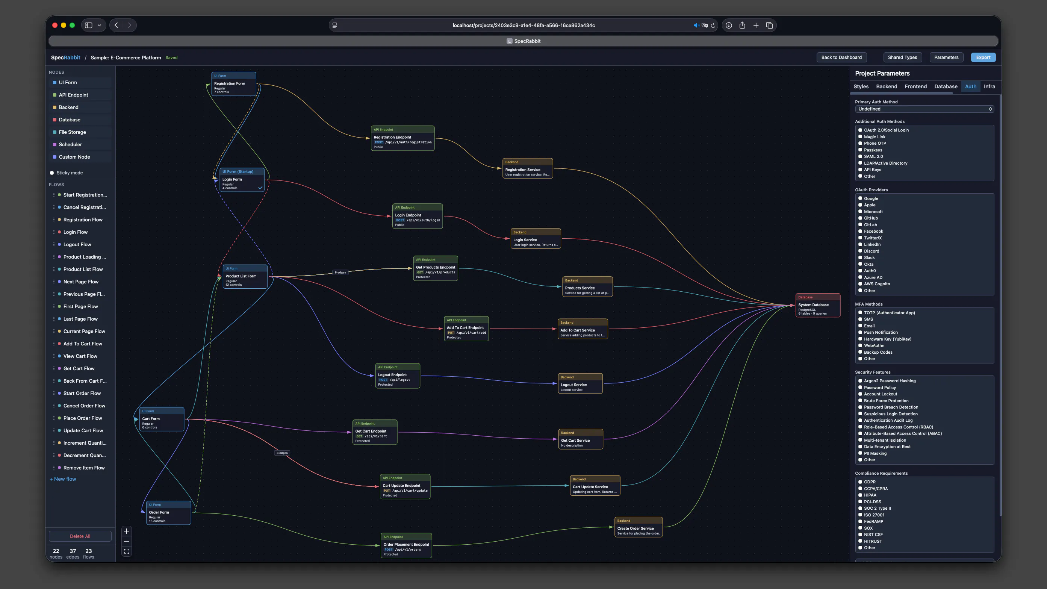The image size is (1047, 589).
Task: Click the browser share icon
Action: (x=742, y=25)
